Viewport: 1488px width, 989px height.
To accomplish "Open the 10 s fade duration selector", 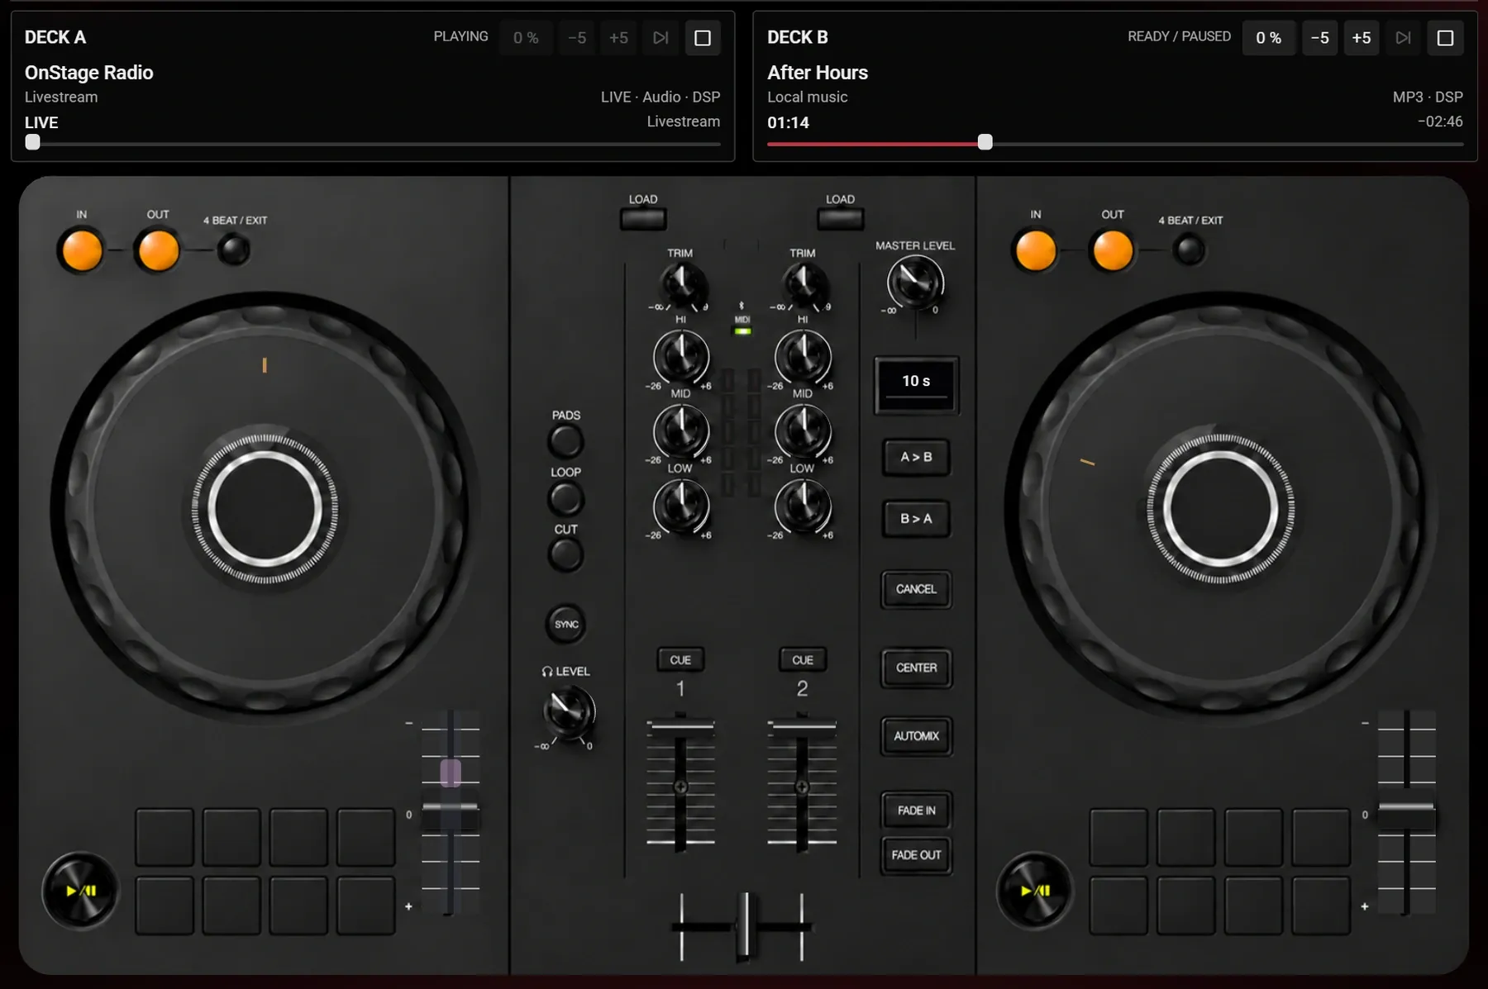I will pos(916,383).
